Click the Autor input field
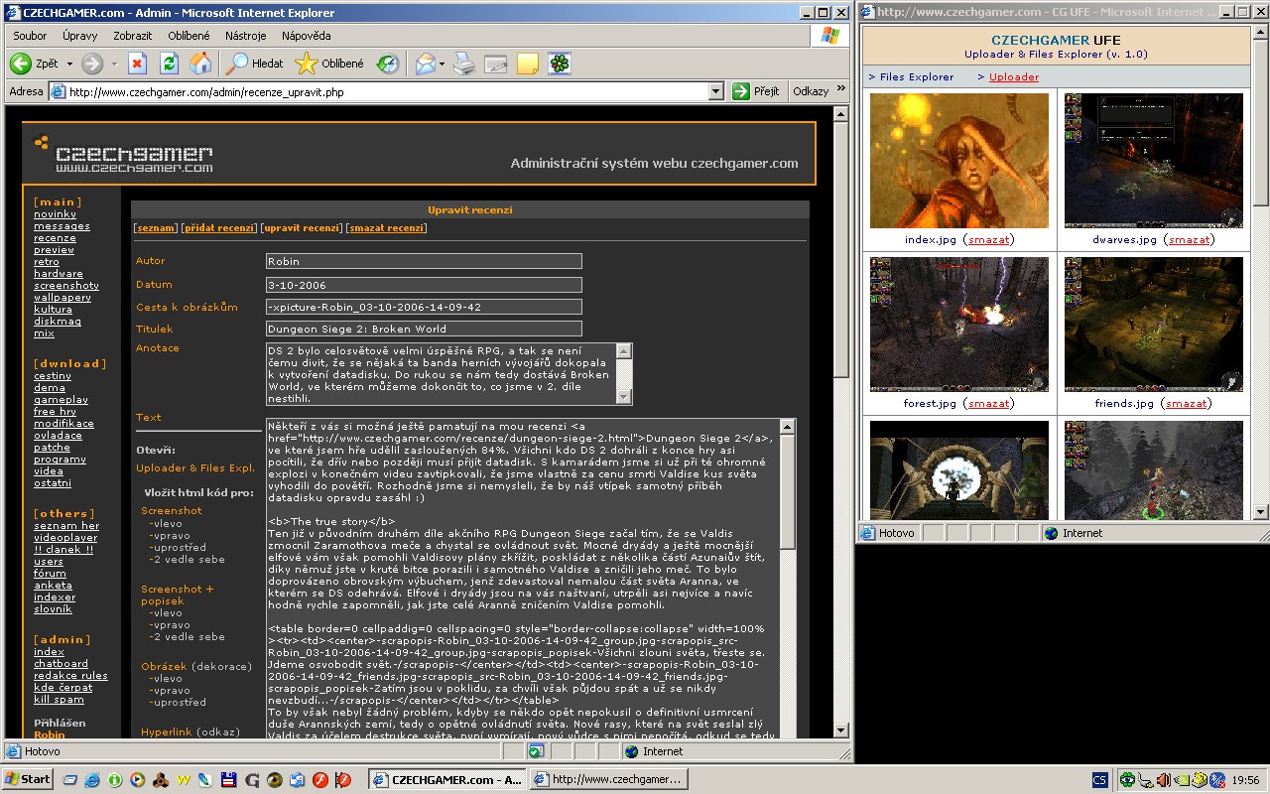Image resolution: width=1270 pixels, height=794 pixels. [424, 261]
